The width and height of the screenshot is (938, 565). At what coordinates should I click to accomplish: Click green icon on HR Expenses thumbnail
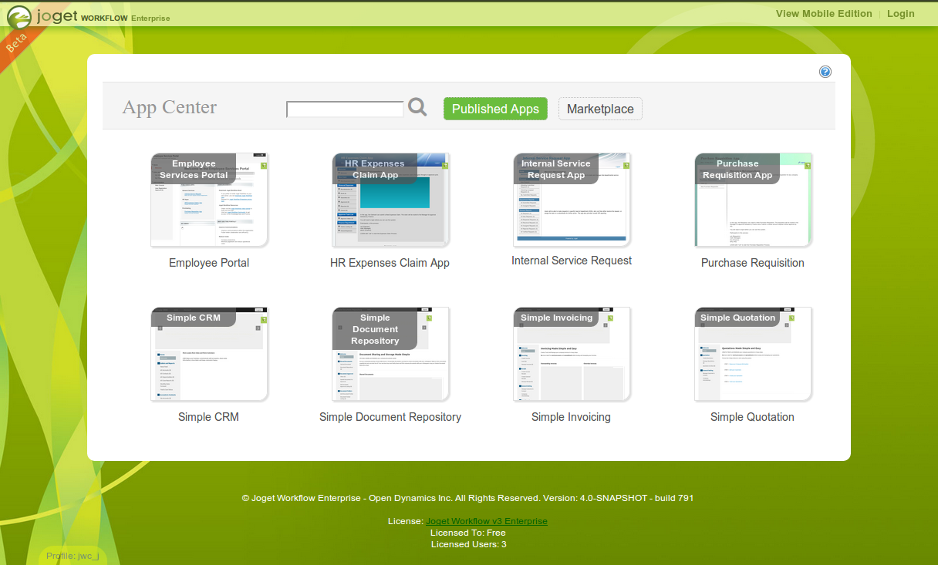point(444,165)
